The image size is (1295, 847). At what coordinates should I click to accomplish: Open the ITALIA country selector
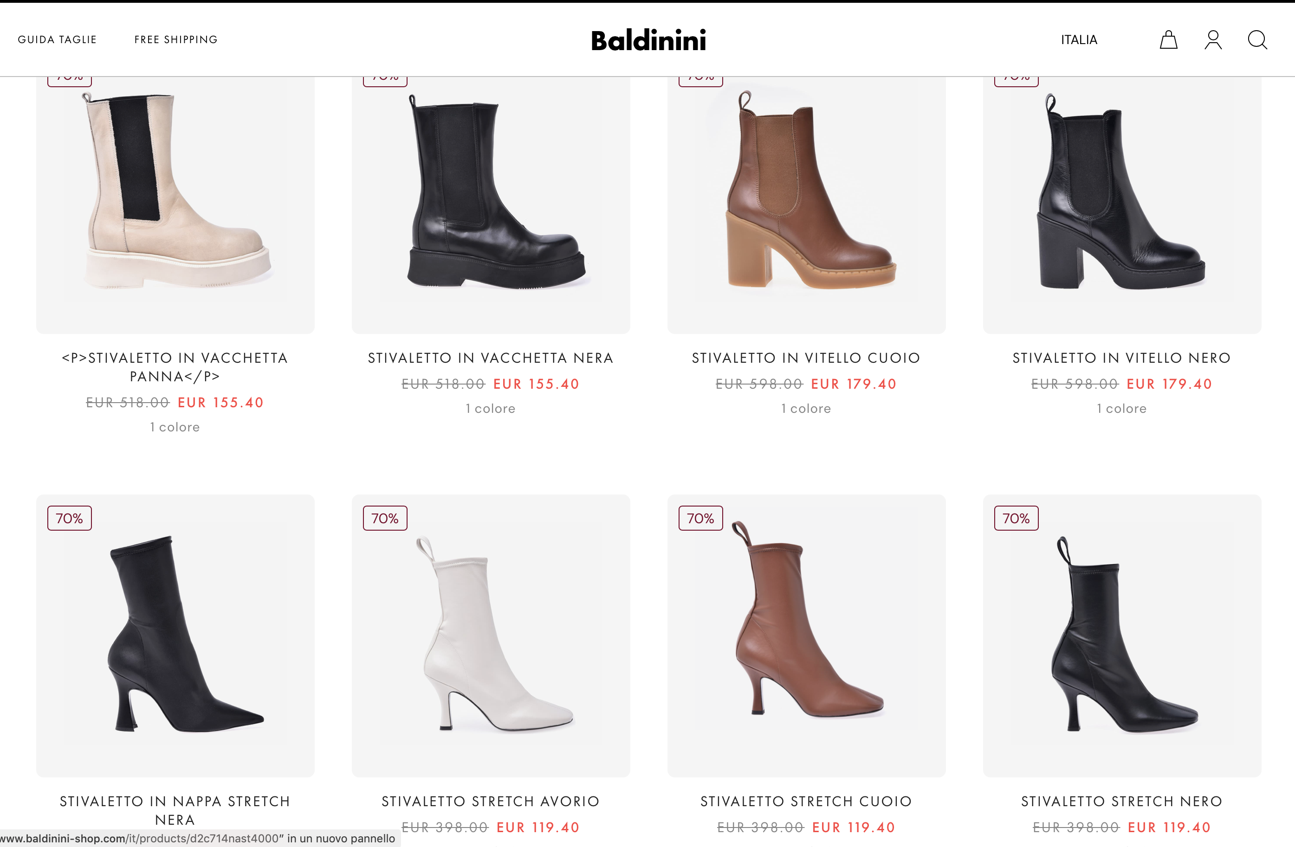[x=1079, y=40]
